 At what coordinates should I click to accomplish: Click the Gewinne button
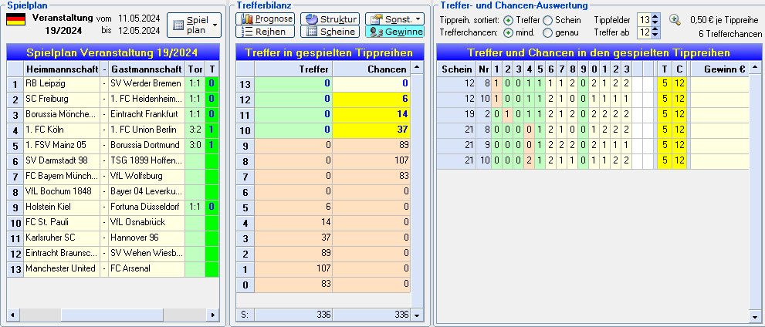pos(394,32)
